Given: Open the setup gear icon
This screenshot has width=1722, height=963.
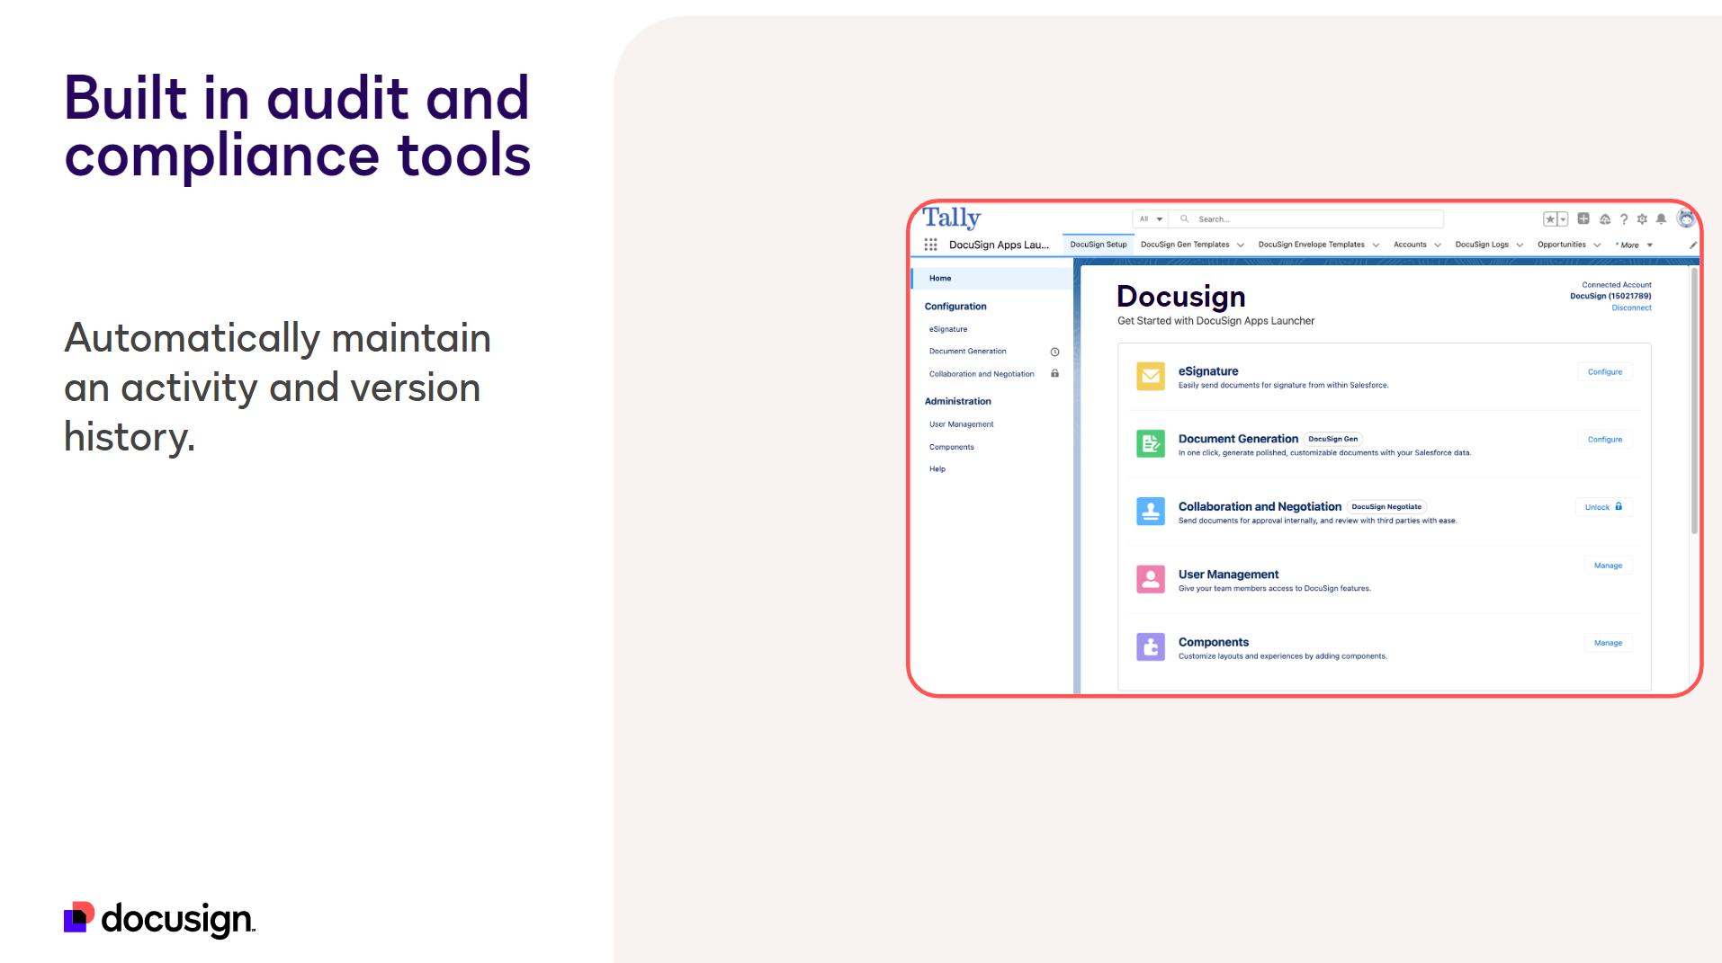Looking at the screenshot, I should tap(1642, 219).
